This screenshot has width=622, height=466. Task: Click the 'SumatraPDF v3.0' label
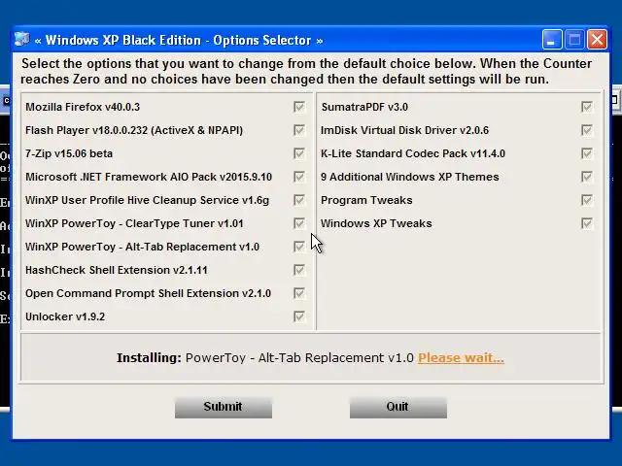(364, 107)
